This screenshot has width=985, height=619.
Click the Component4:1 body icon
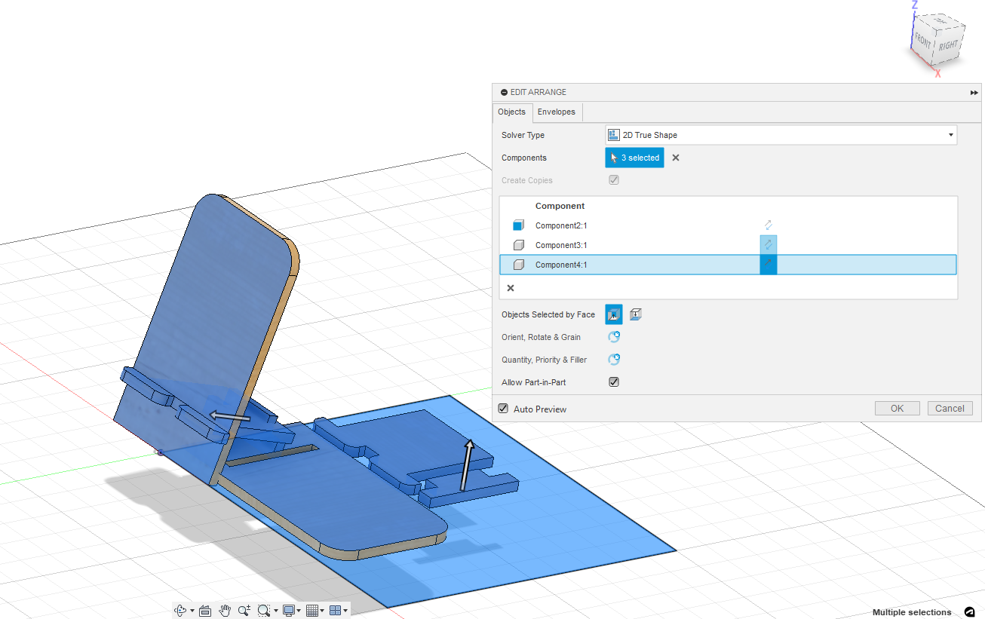(x=518, y=265)
